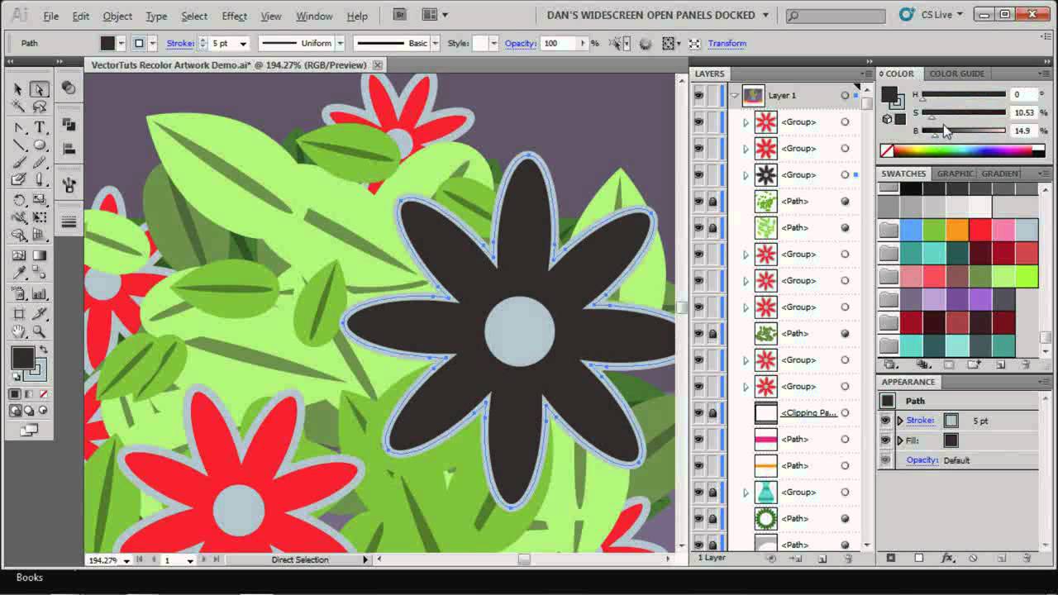
Task: Hide the pink stripe Path item
Action: (698, 440)
